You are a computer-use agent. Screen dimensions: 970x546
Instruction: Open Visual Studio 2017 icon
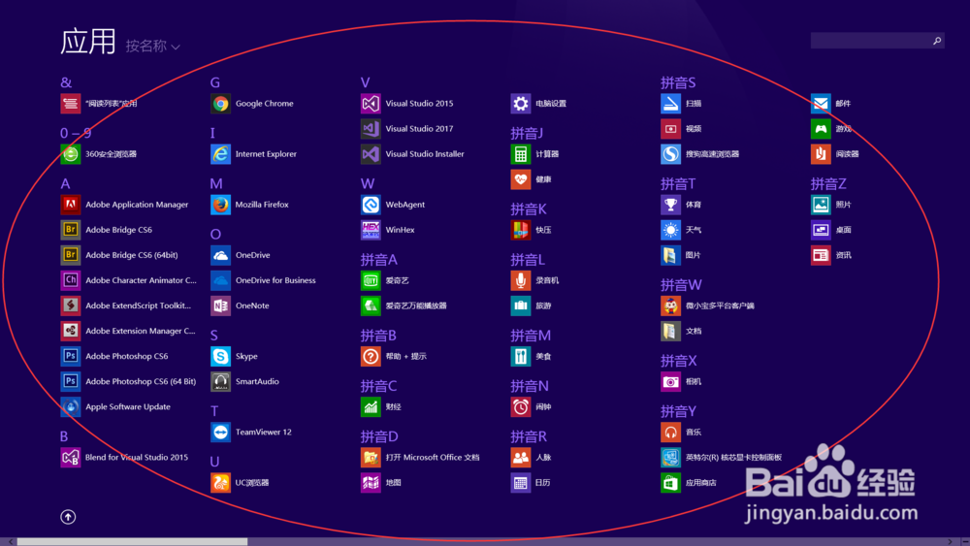coord(371,129)
